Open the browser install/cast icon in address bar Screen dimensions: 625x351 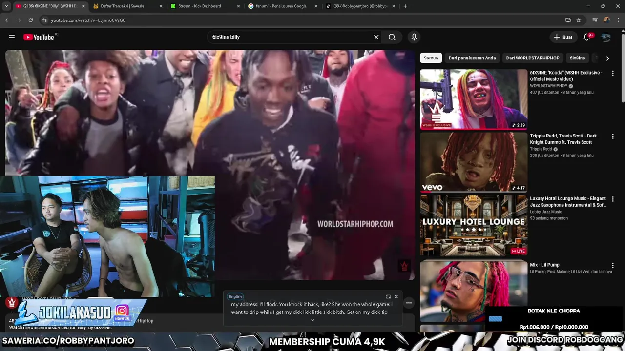(x=568, y=20)
